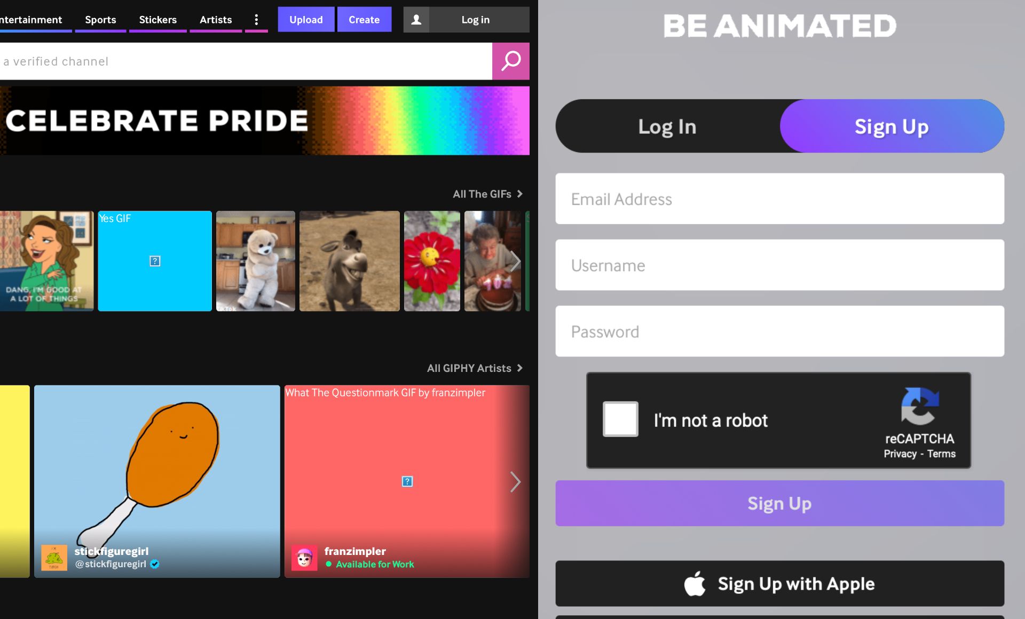The image size is (1025, 619).
Task: Open the Artists tab
Action: (x=216, y=20)
